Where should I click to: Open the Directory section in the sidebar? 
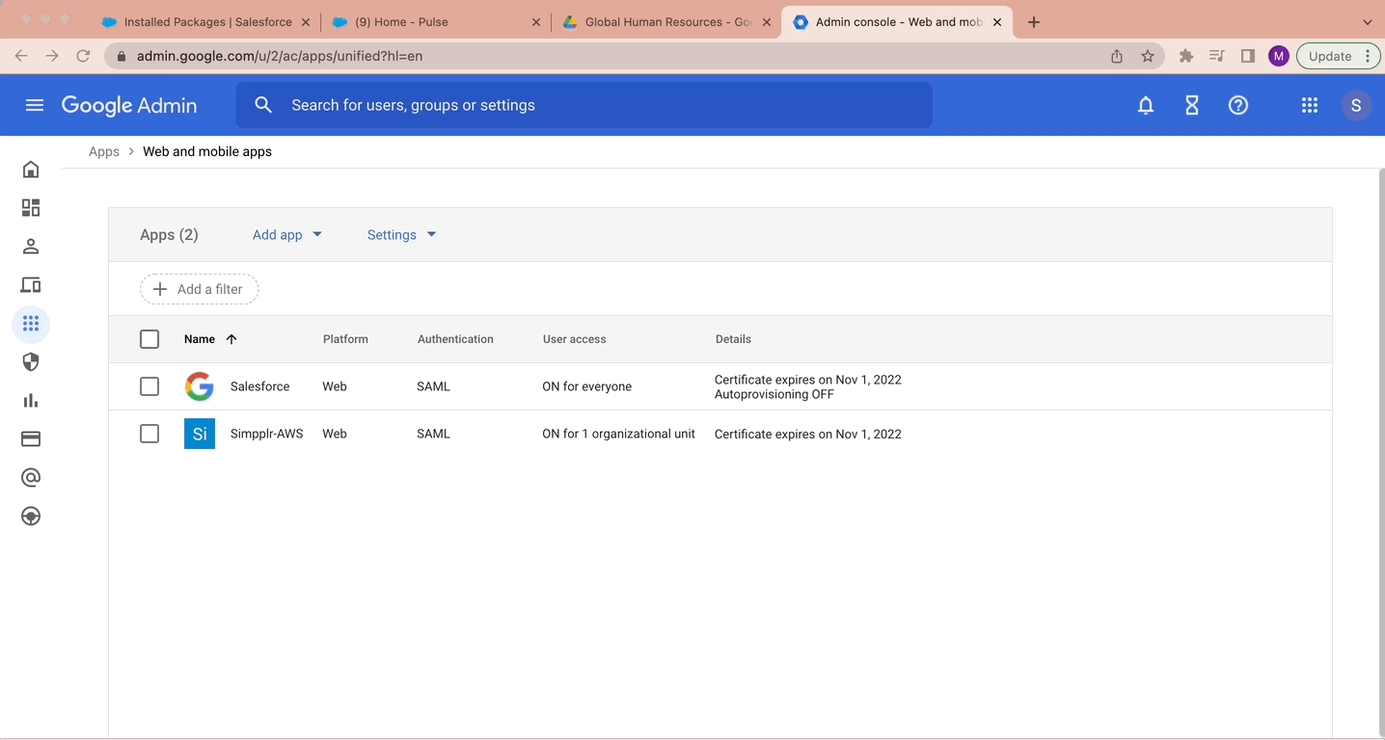[30, 246]
